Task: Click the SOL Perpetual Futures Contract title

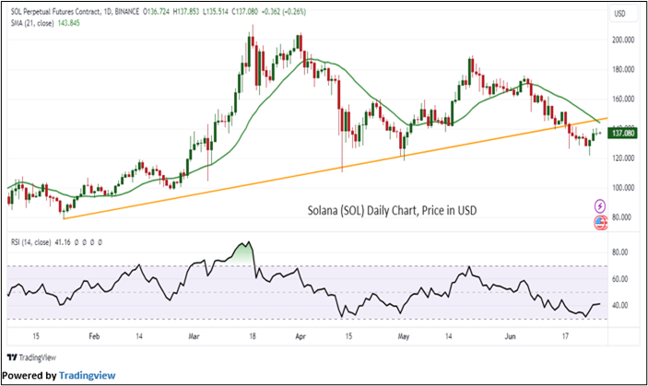Action: click(x=55, y=12)
